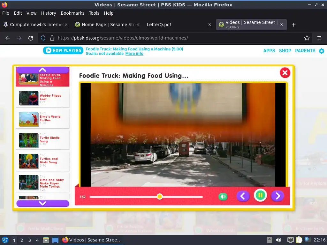Open the View menu
Image resolution: width=327 pixels, height=245 pixels.
(x=31, y=13)
